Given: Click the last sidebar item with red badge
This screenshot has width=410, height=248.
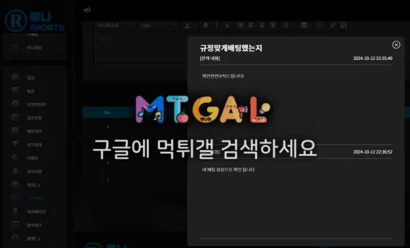Looking at the screenshot, I should pos(33,238).
